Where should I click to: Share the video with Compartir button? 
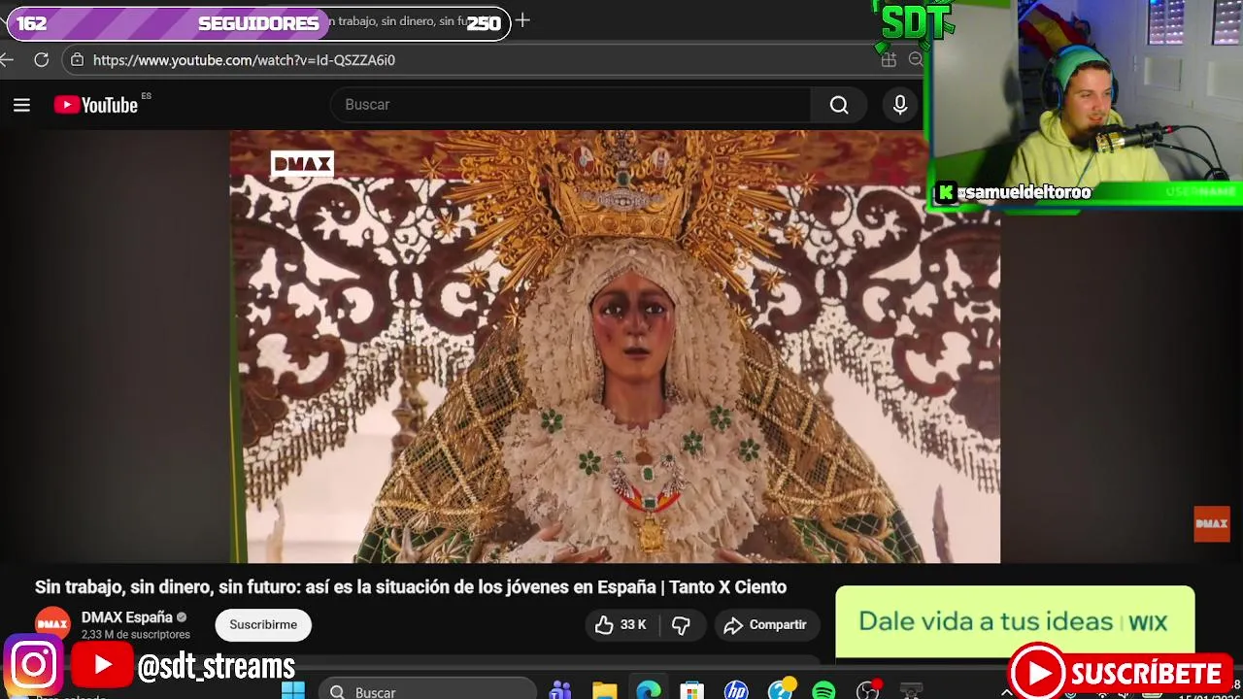(766, 625)
